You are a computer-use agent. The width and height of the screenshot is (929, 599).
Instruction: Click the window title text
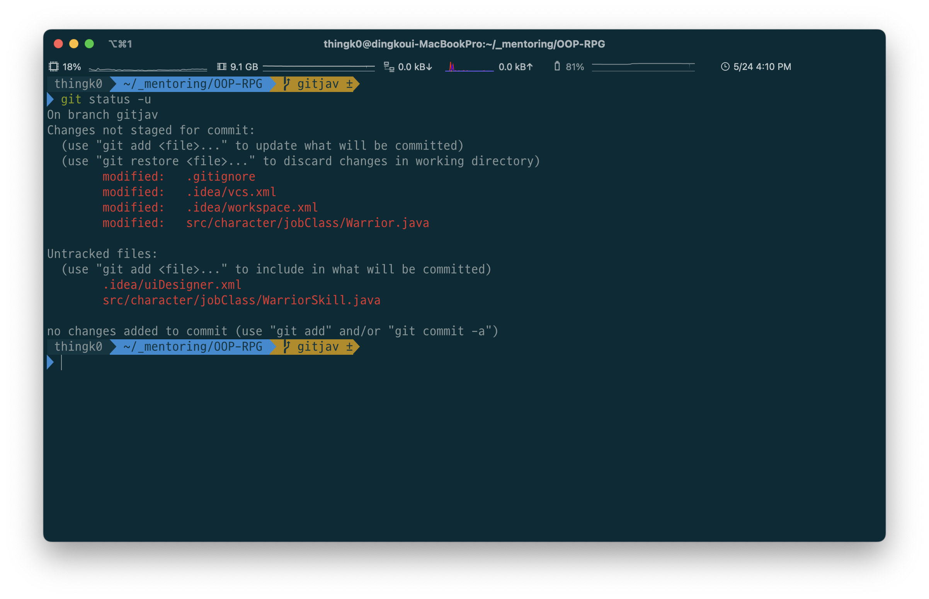464,44
